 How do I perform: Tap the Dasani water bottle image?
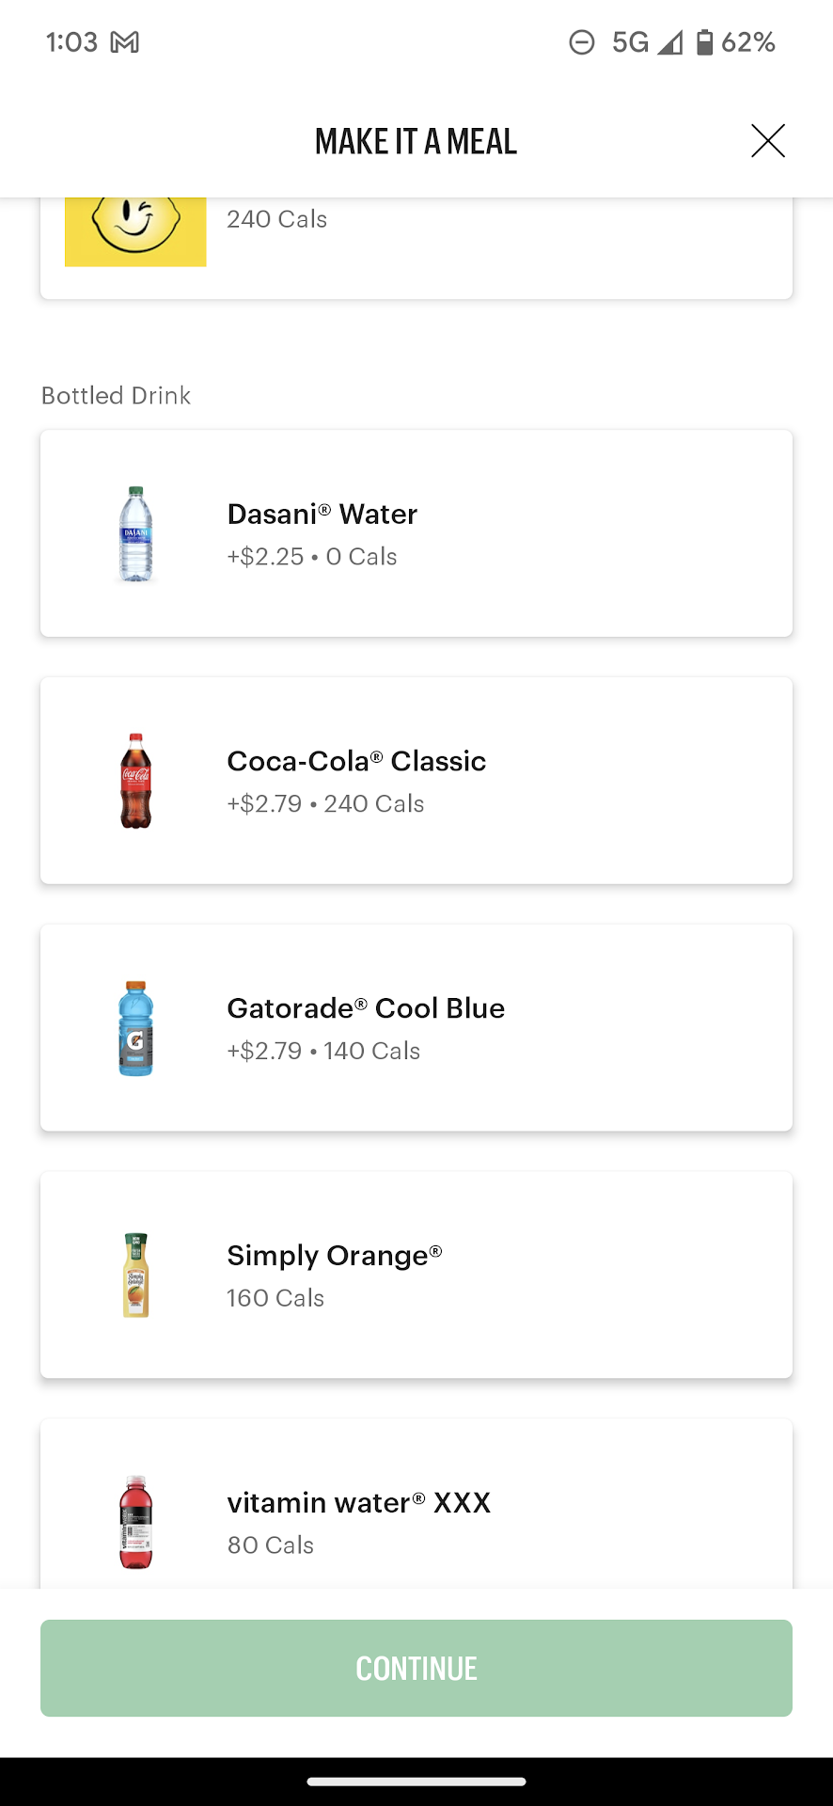[x=136, y=533]
